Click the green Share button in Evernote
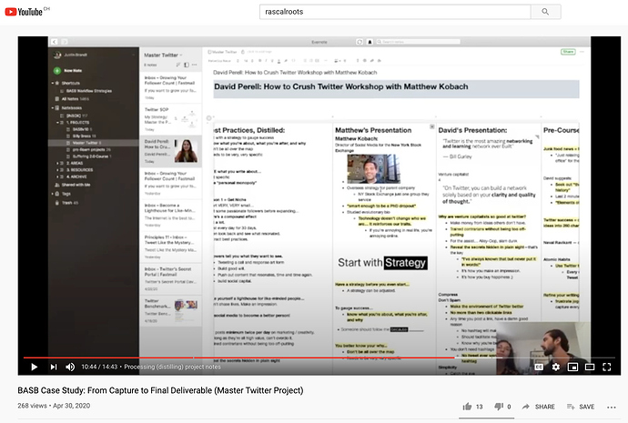The width and height of the screenshot is (628, 423). 568,52
